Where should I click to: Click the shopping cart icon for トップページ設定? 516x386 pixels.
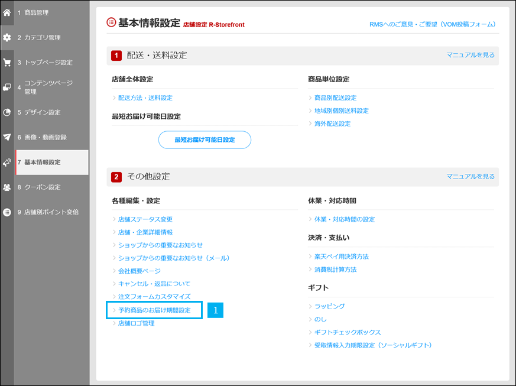point(8,61)
